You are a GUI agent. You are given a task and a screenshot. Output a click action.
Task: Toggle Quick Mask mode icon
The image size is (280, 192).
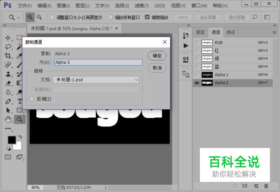click(x=8, y=157)
